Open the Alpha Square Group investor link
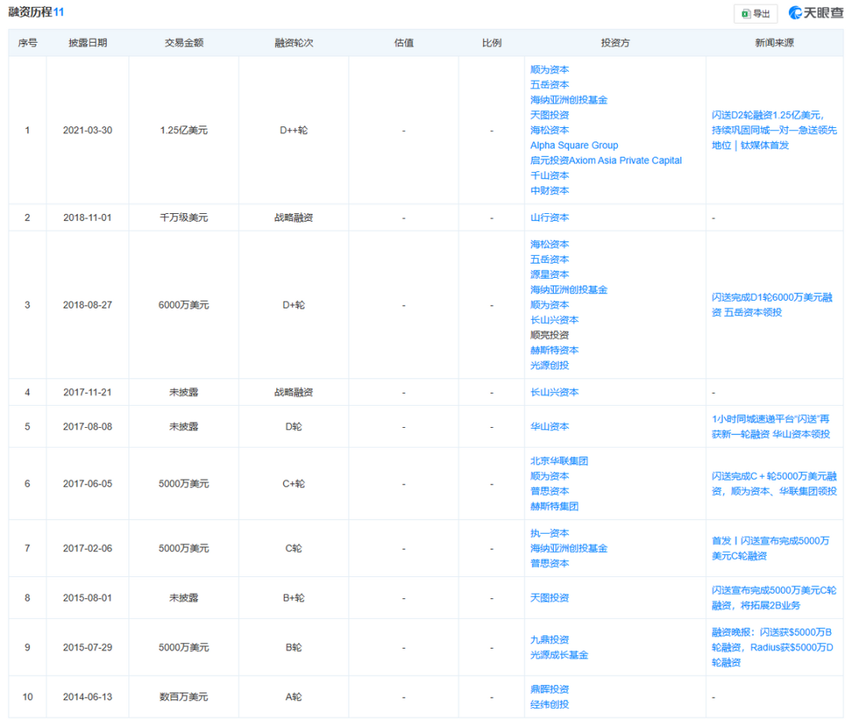 point(574,145)
